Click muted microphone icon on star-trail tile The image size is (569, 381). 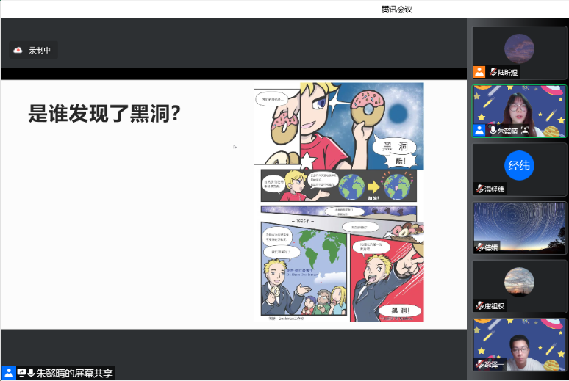(480, 247)
